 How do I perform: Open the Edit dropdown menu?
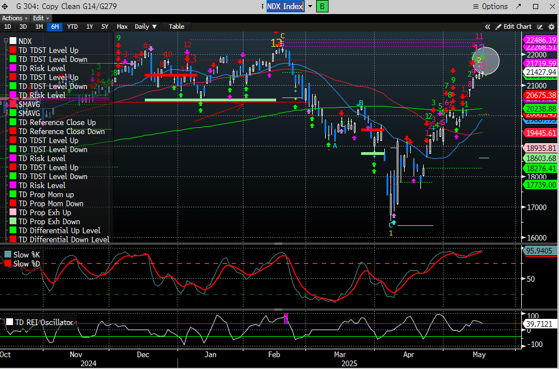tap(41, 18)
